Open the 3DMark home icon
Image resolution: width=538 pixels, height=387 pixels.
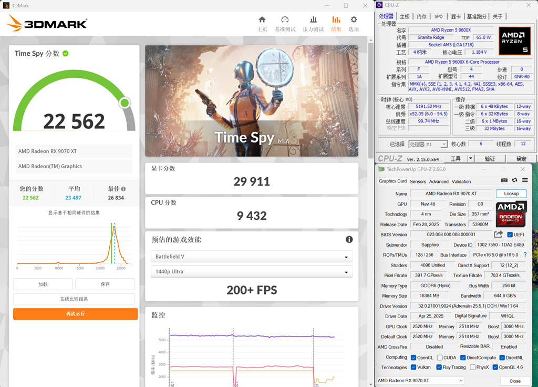point(262,19)
